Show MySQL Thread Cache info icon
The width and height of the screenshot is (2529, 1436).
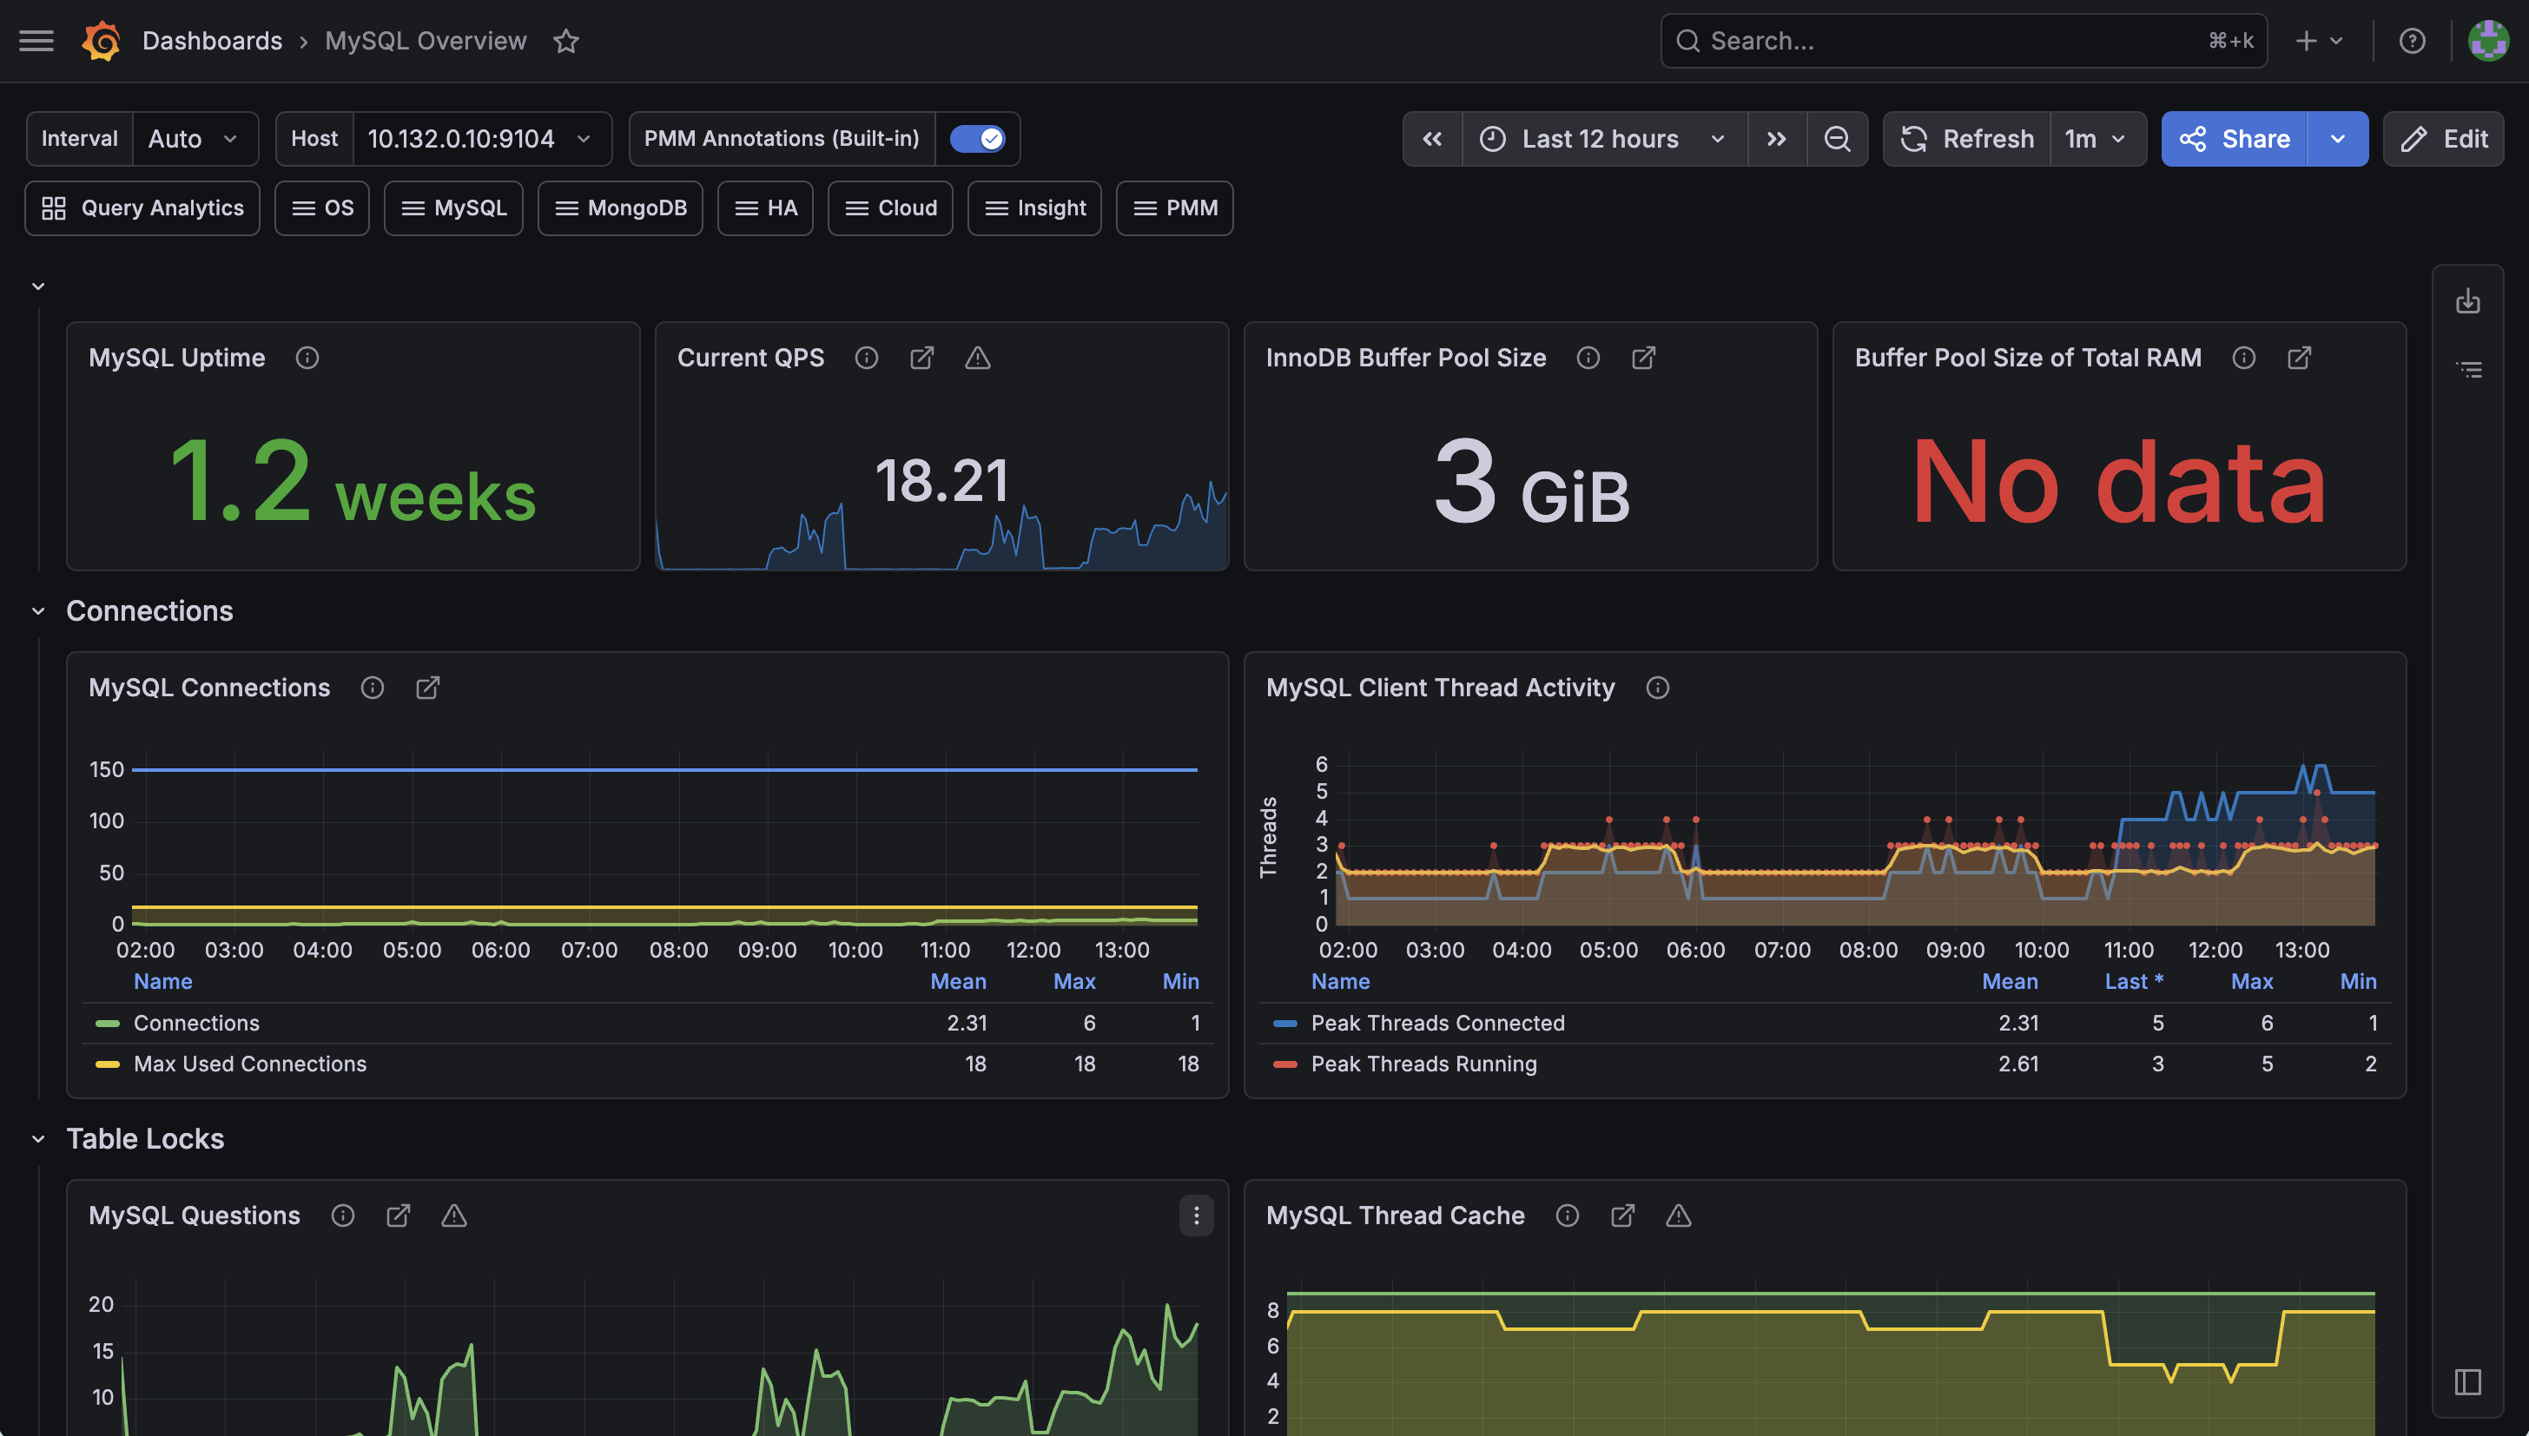point(1567,1215)
